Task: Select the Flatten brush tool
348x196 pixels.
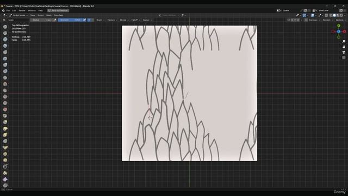Action: coord(5,90)
